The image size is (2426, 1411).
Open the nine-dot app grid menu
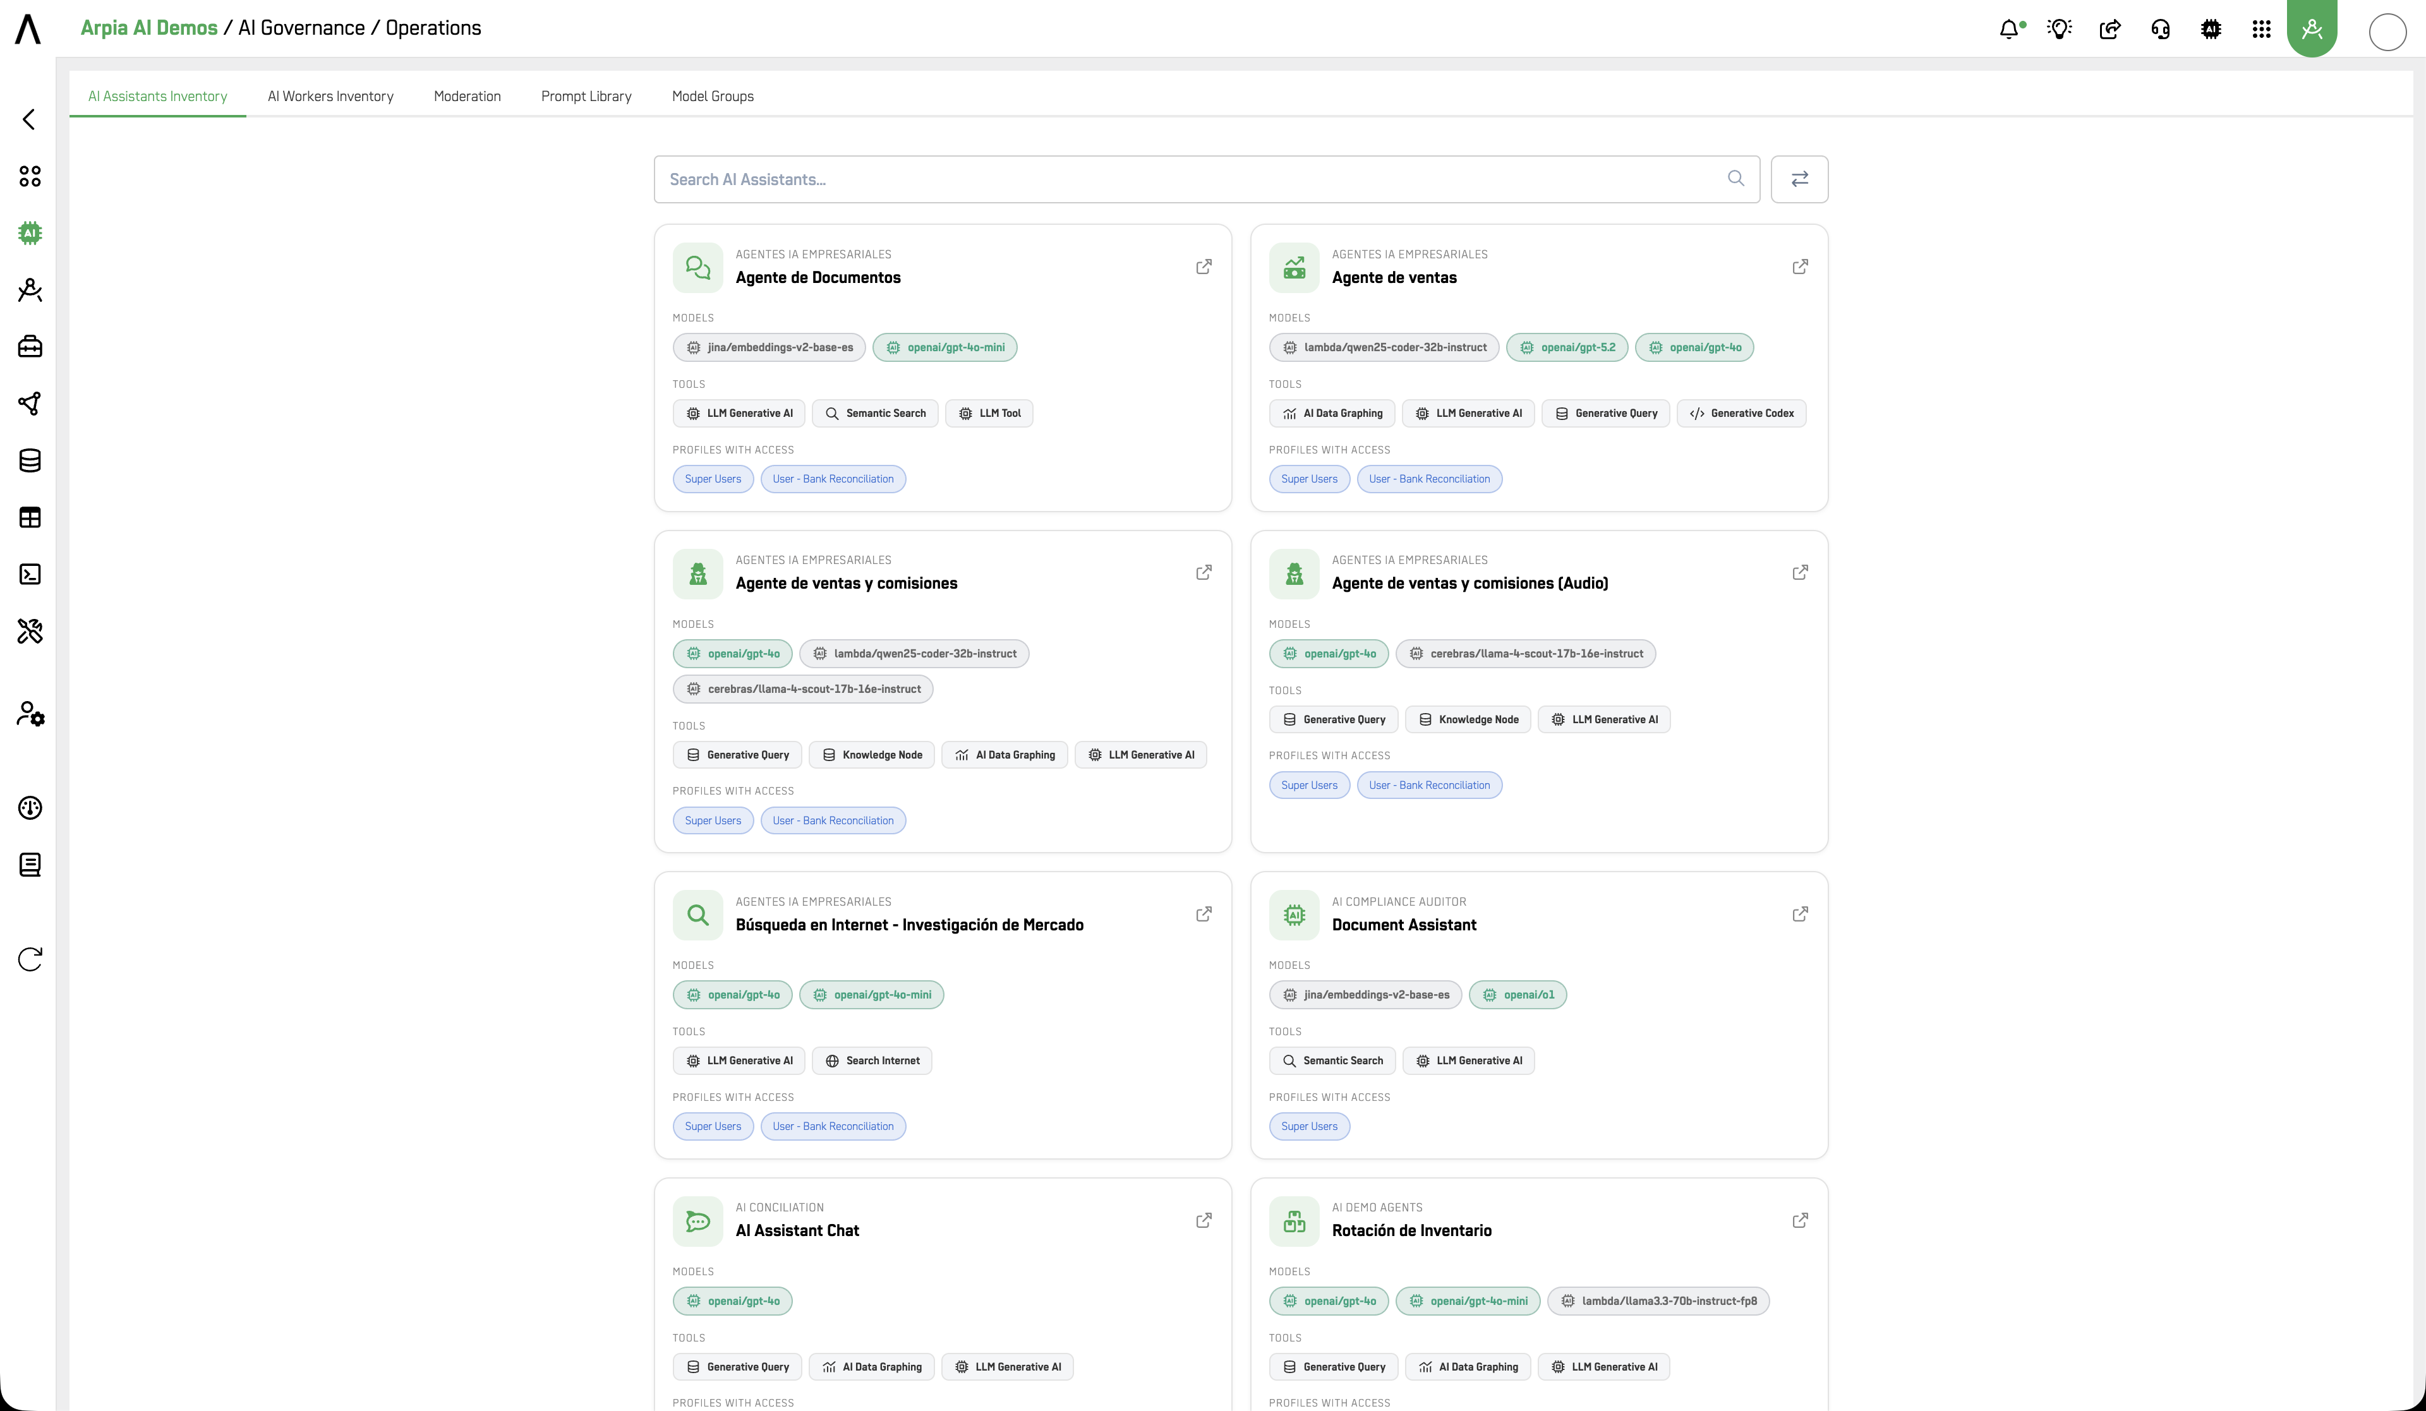tap(2261, 29)
